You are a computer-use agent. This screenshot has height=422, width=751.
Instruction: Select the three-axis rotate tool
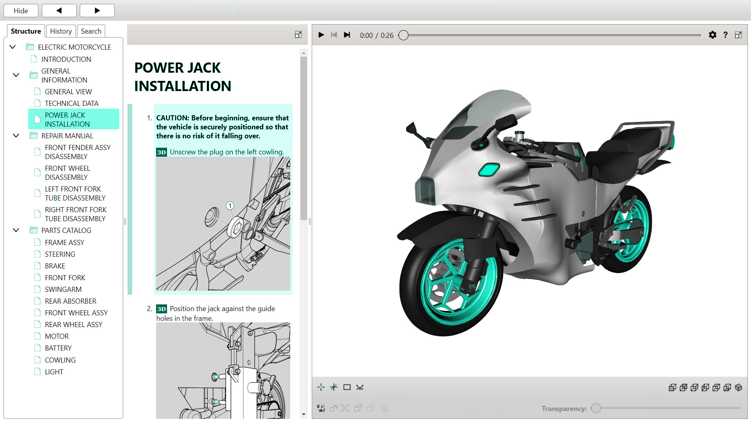click(x=334, y=387)
